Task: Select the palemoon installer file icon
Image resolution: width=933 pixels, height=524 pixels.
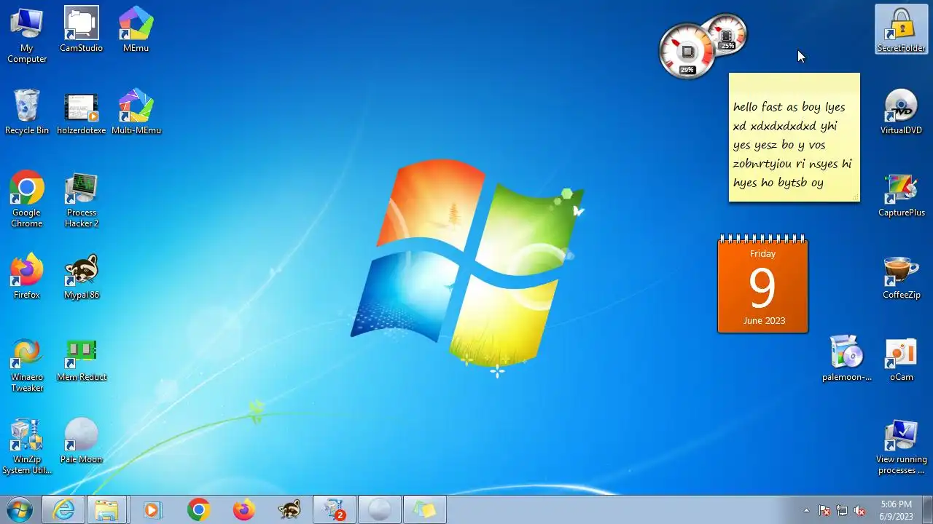Action: pyautogui.click(x=847, y=359)
